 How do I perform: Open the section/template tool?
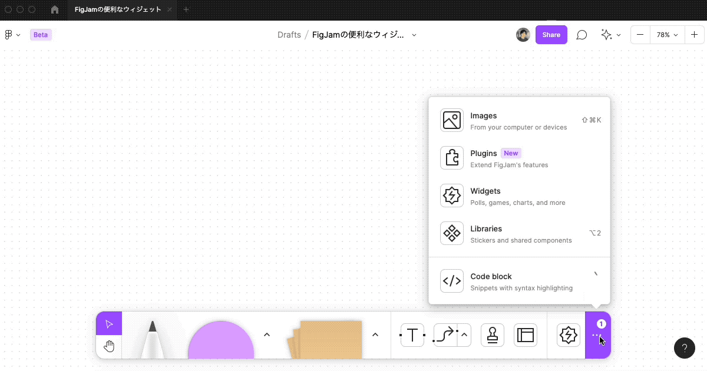pyautogui.click(x=525, y=334)
